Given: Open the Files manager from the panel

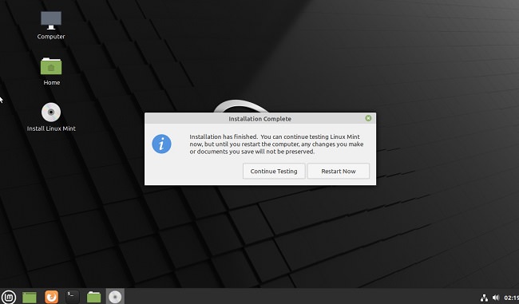Looking at the screenshot, I should pyautogui.click(x=93, y=297).
